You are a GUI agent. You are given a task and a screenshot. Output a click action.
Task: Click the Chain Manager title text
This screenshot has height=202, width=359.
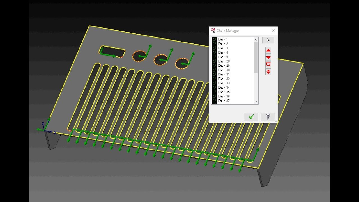(228, 31)
